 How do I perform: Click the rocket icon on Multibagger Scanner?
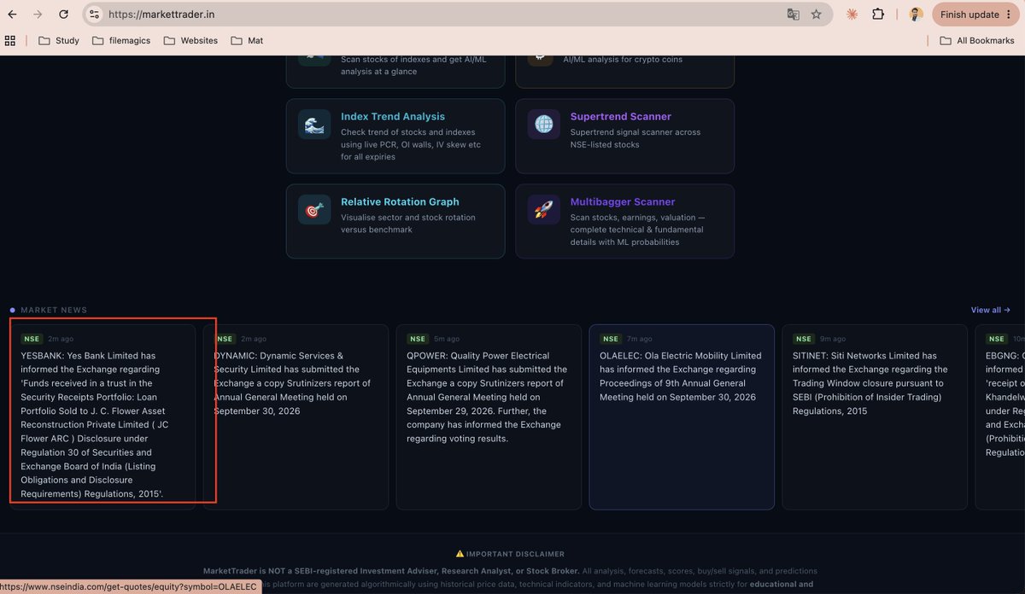544,210
